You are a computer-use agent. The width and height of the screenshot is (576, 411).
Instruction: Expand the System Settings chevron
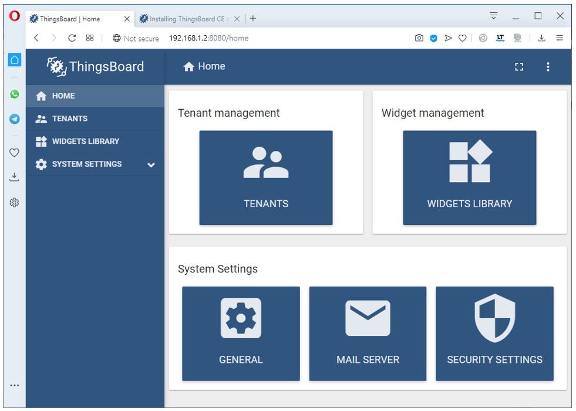(x=151, y=165)
